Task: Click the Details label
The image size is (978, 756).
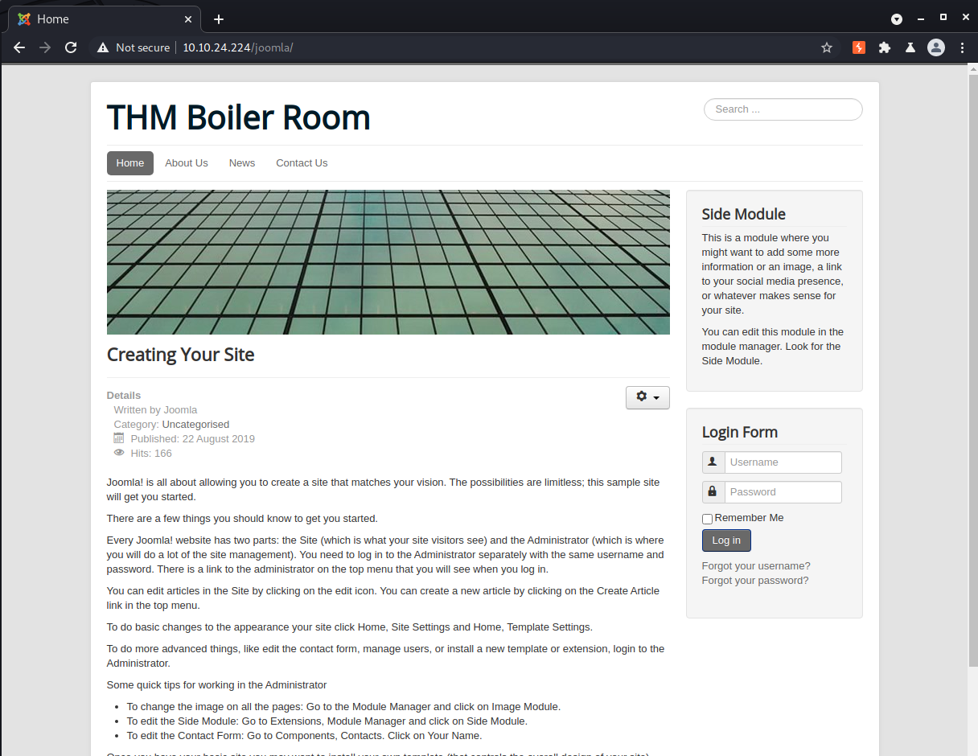Action: click(124, 395)
